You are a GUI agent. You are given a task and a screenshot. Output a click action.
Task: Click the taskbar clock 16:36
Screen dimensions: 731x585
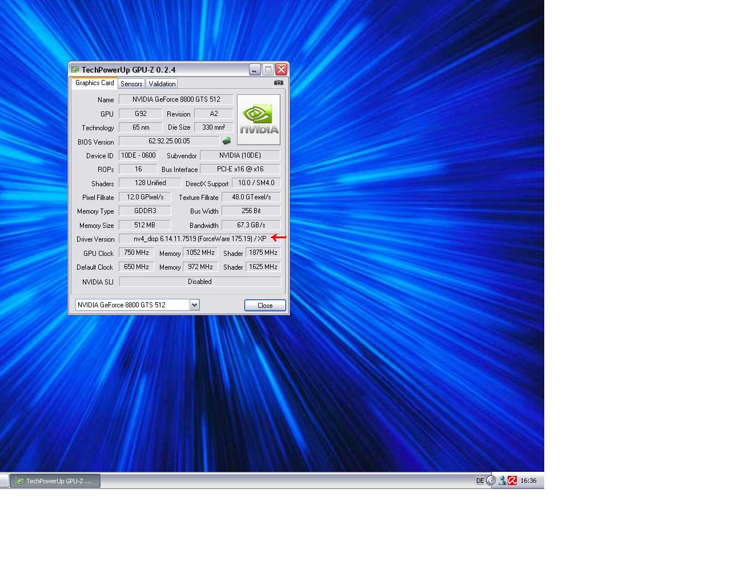coord(528,480)
